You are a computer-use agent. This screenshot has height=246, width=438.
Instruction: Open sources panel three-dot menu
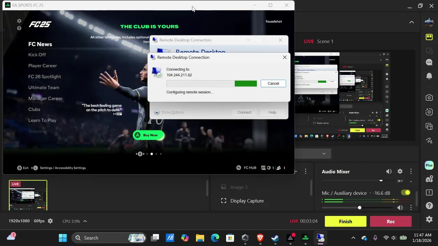[306, 172]
